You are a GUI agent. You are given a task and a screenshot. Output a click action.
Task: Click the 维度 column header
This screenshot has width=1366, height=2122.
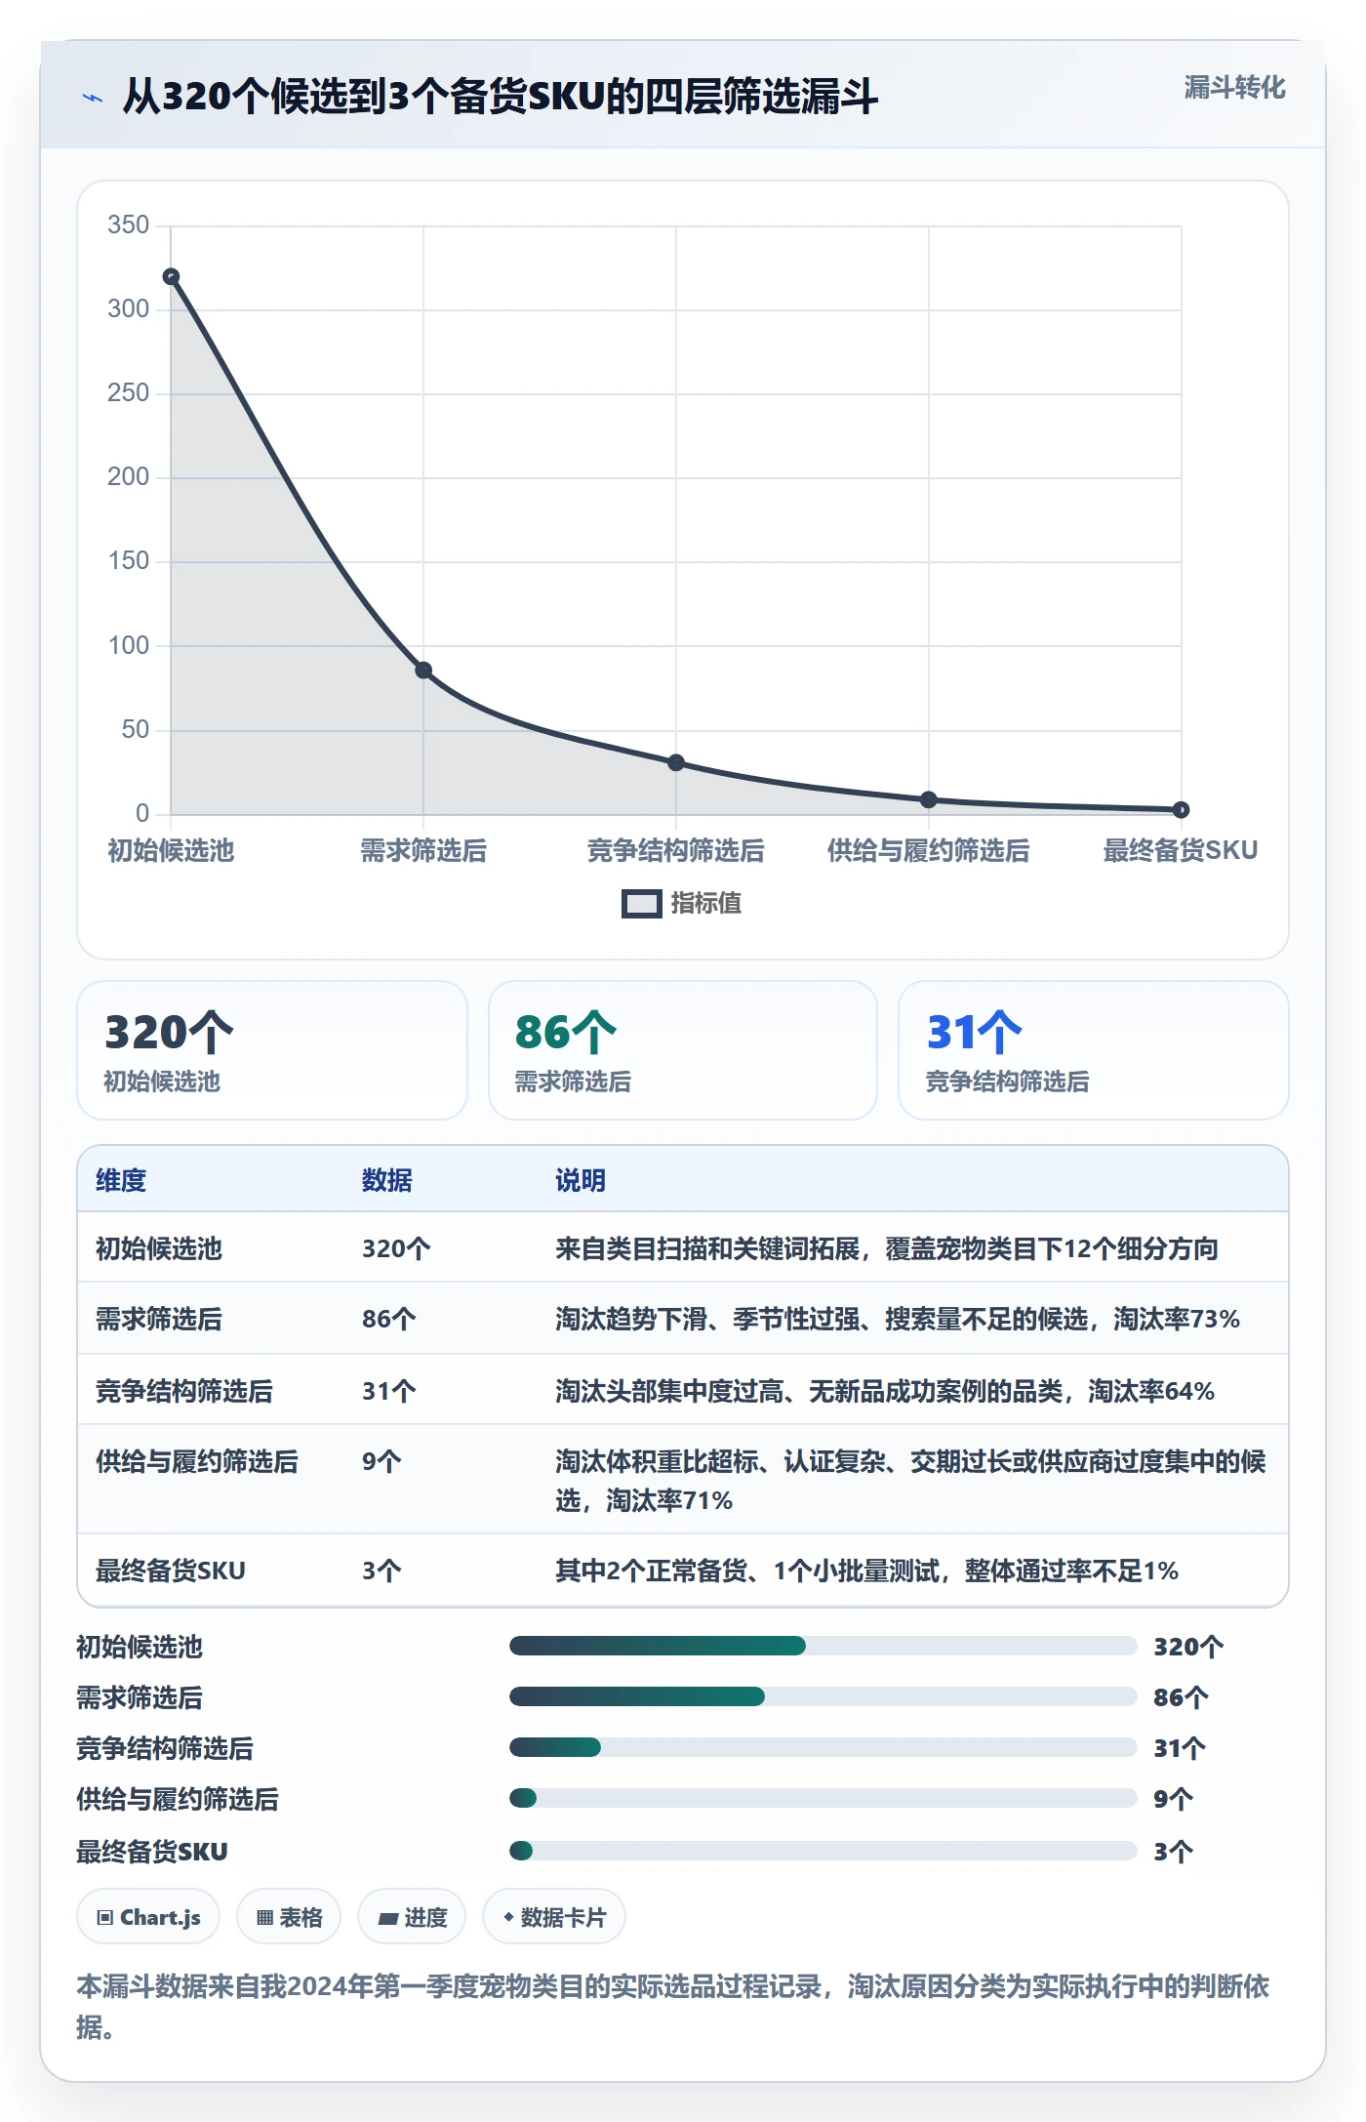[121, 1180]
